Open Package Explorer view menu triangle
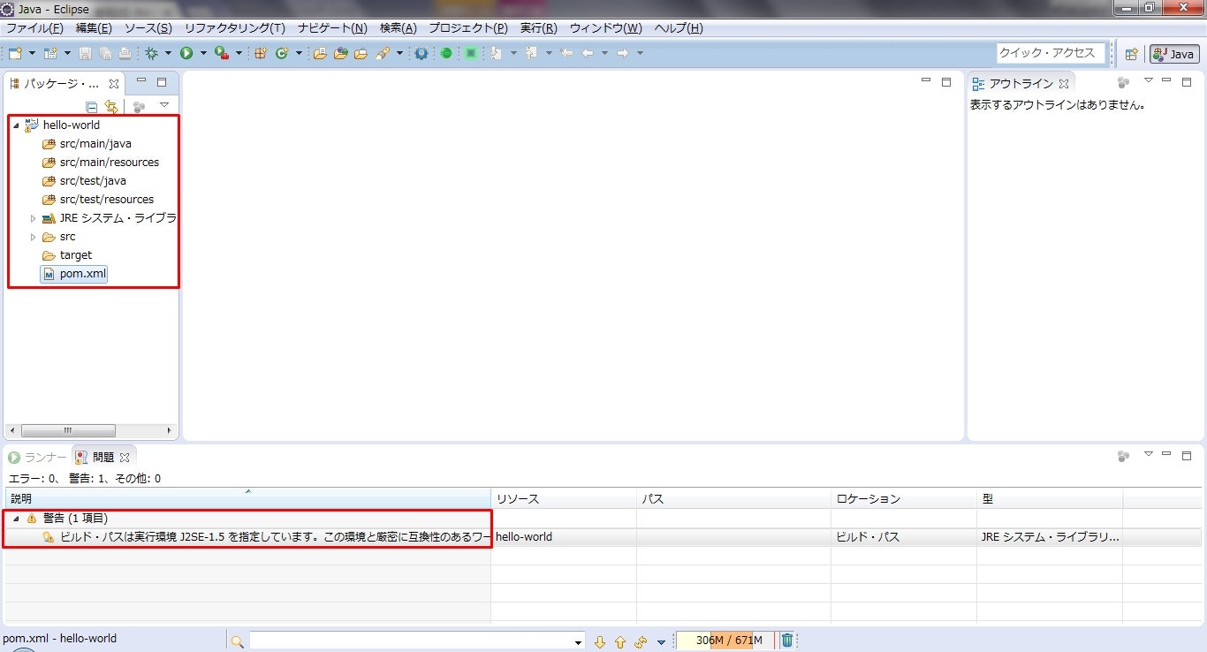The width and height of the screenshot is (1207, 652). [x=163, y=105]
